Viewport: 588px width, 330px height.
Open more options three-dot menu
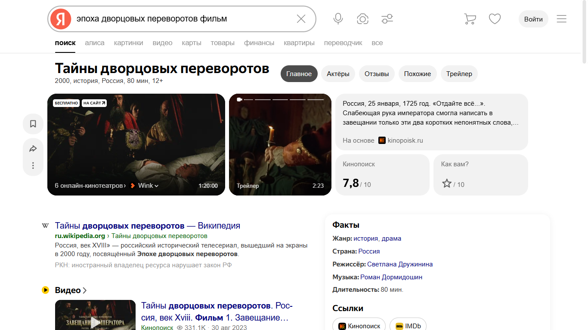click(x=33, y=165)
